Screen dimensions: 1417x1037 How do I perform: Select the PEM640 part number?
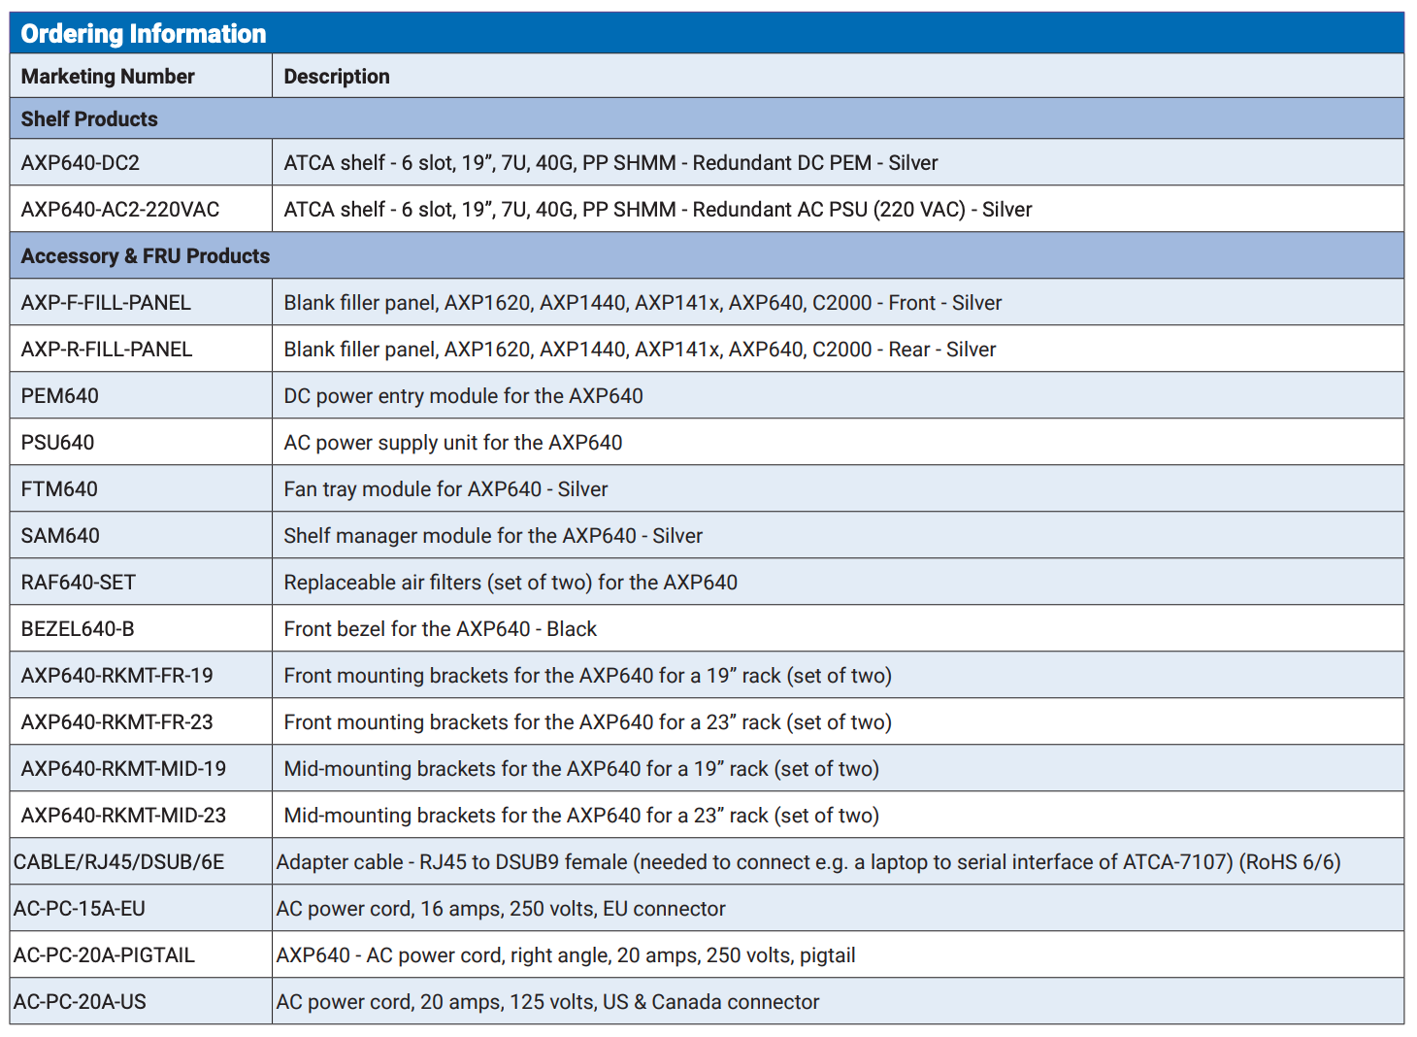[x=60, y=396]
